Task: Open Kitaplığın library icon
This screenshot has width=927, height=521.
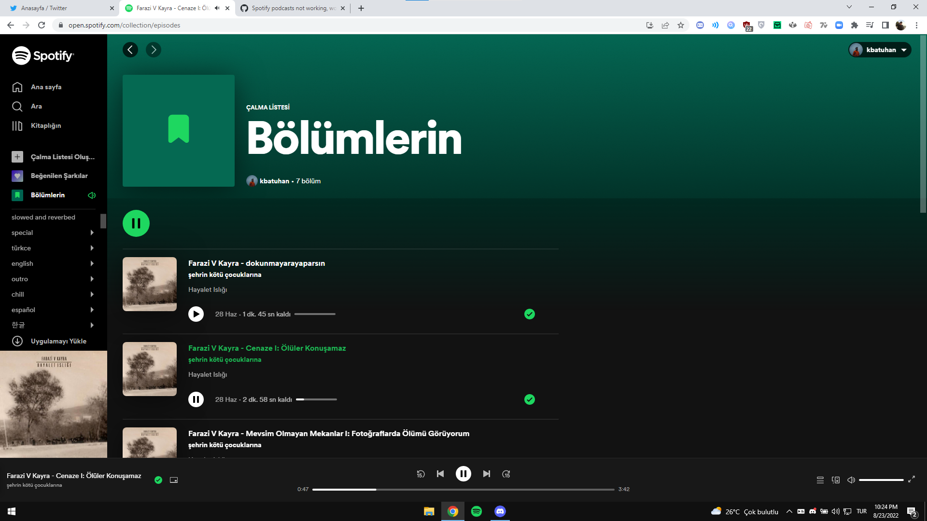Action: pos(17,125)
